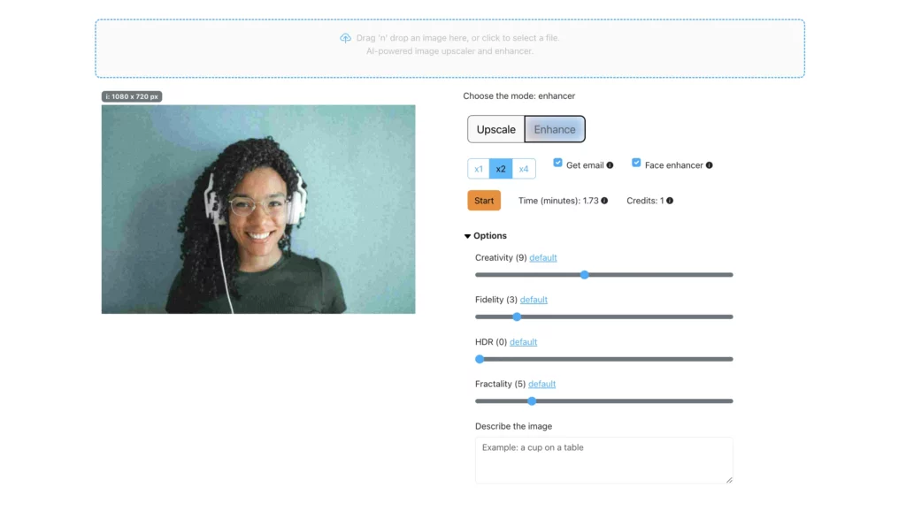Reset Fidelity to default
Image resolution: width=906 pixels, height=511 pixels.
(x=534, y=300)
